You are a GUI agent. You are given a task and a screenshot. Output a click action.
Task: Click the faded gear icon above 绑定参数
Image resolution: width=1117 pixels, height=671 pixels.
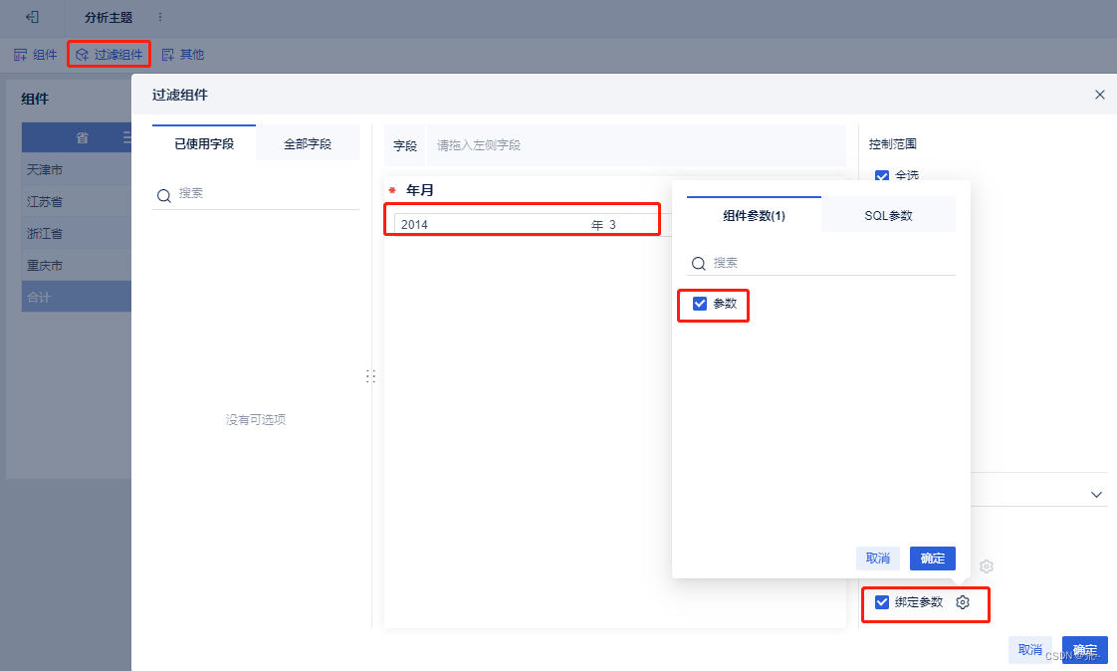coord(986,566)
